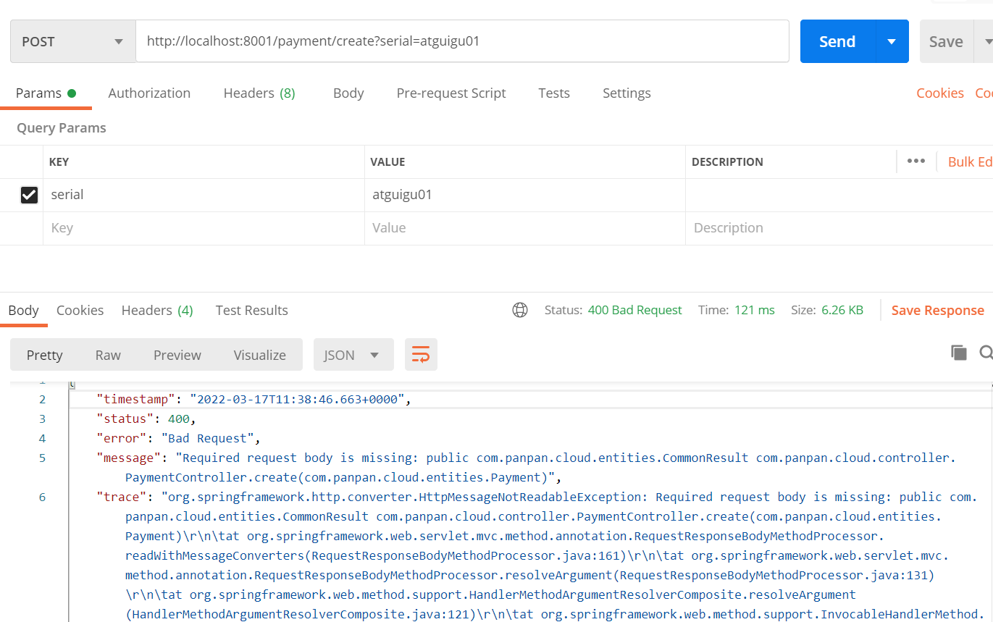Click the "error": "Bad Request" line
The image size is (993, 622).
click(x=178, y=438)
